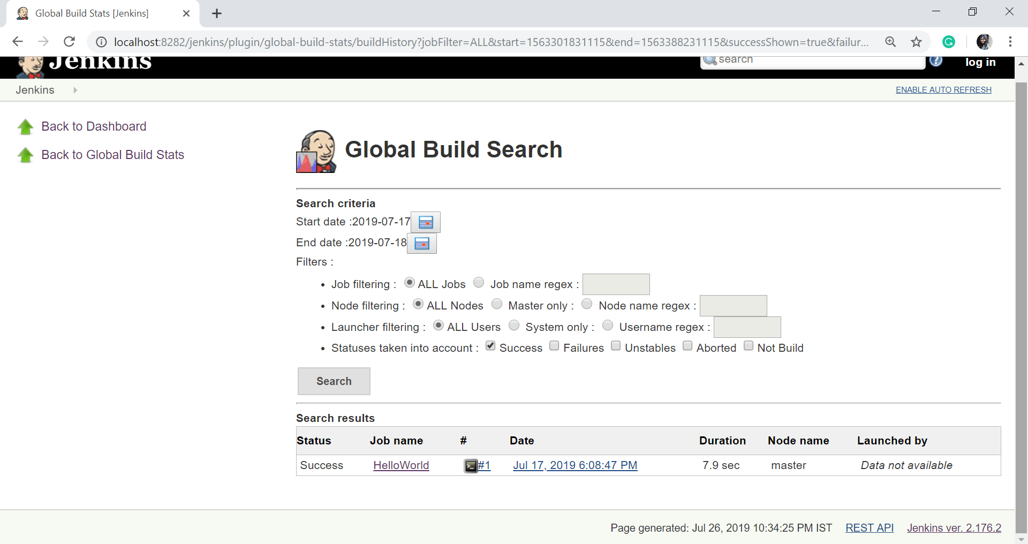Open the search help question icon

[x=936, y=61]
